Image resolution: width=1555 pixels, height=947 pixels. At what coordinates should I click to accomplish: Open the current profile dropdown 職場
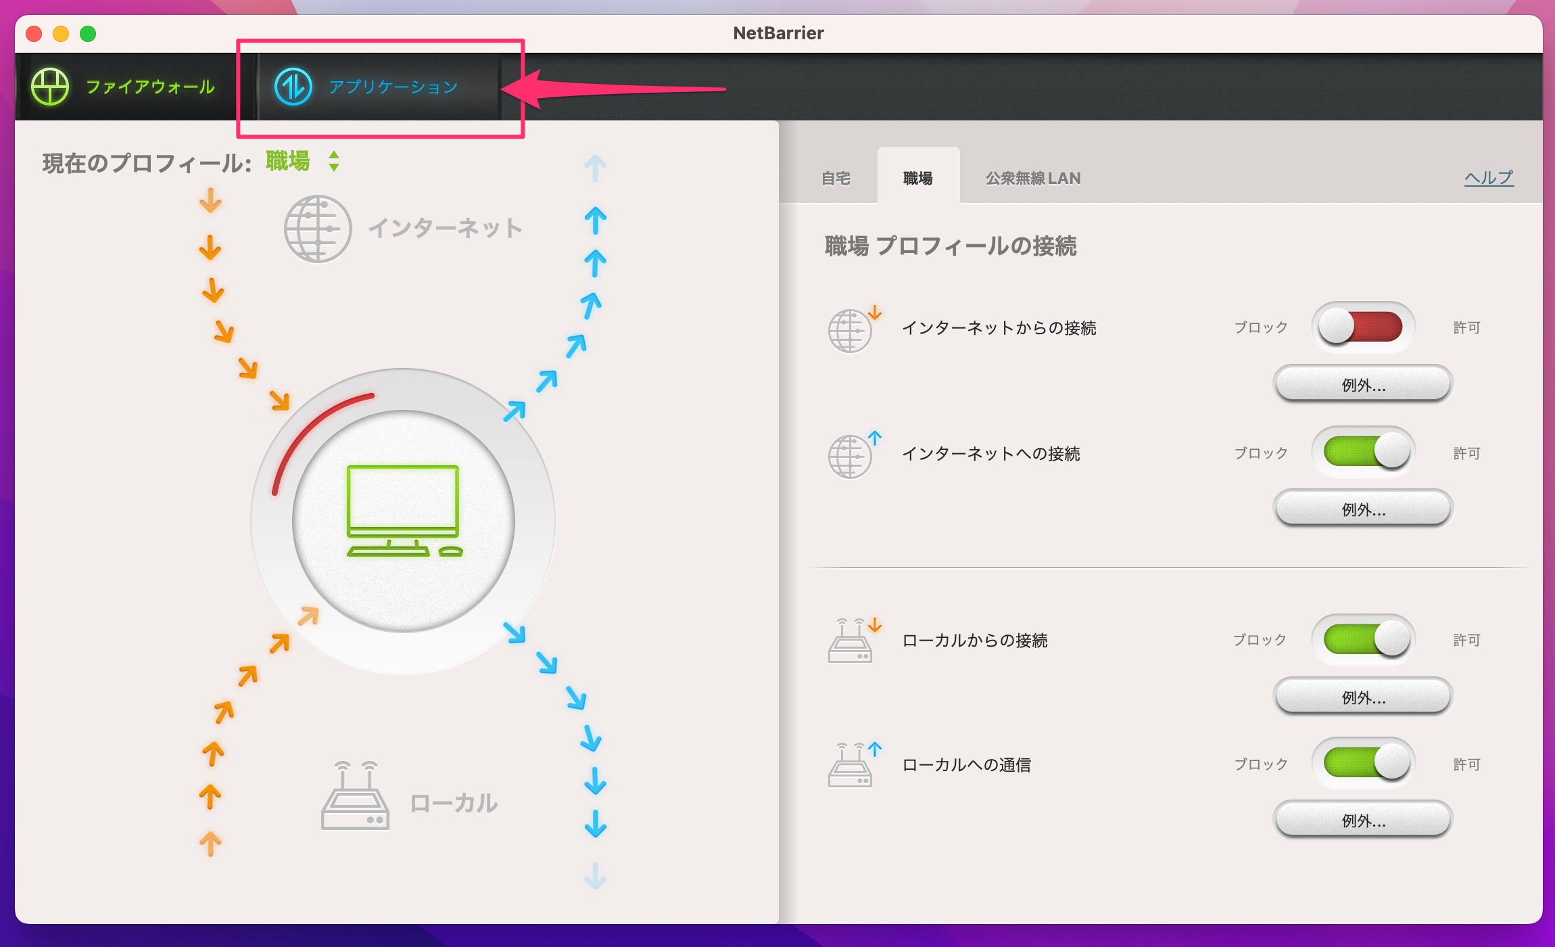[x=302, y=161]
